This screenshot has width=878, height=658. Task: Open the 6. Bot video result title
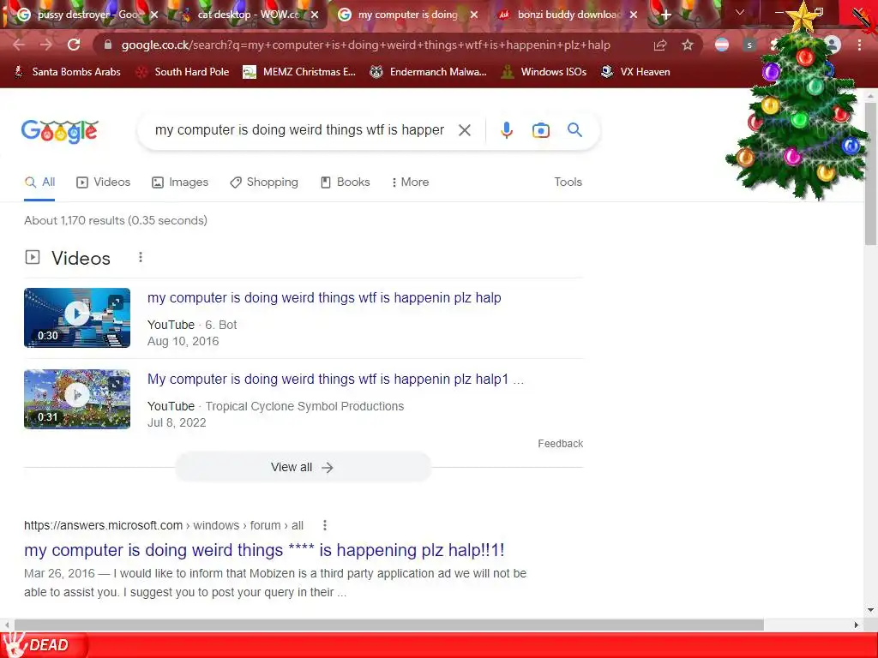(324, 297)
